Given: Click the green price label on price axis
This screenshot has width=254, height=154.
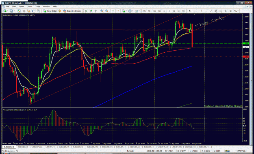Looking at the screenshot, I should [246, 43].
